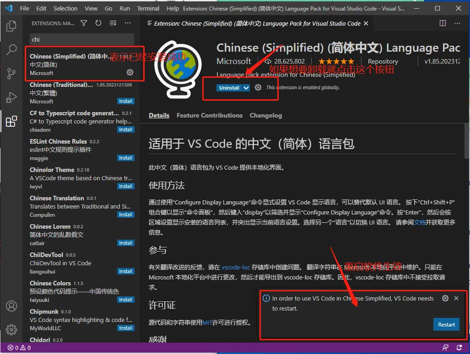Install Chipmunk extension
Image resolution: width=470 pixels, height=354 pixels.
(x=125, y=328)
